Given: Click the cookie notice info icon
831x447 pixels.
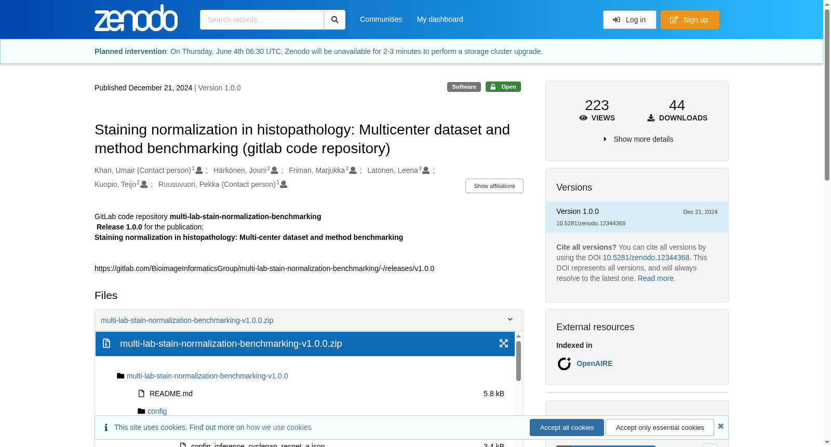Looking at the screenshot, I should pyautogui.click(x=106, y=427).
